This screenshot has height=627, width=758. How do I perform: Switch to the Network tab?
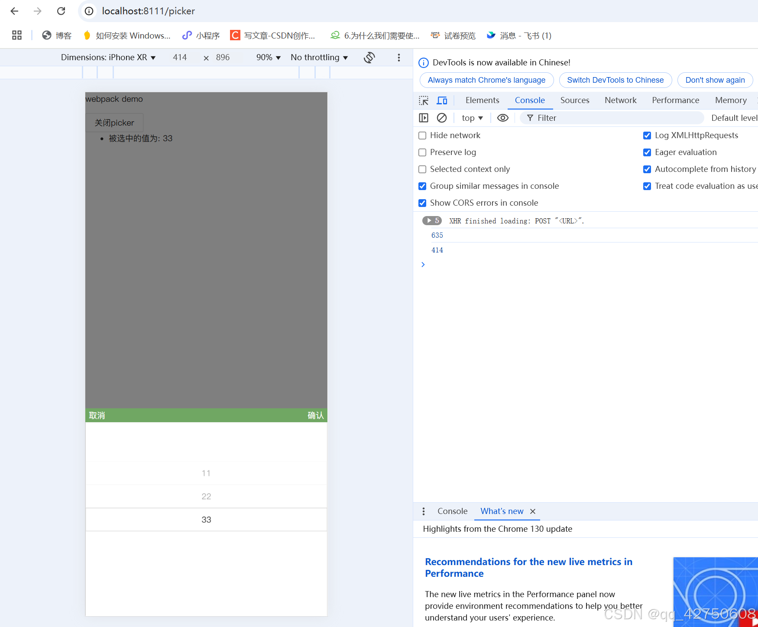[620, 100]
